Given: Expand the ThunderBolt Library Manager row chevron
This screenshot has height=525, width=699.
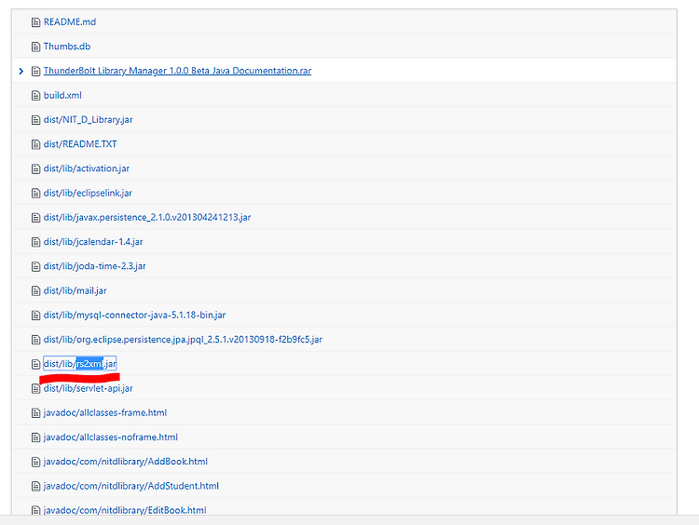Looking at the screenshot, I should click(21, 71).
